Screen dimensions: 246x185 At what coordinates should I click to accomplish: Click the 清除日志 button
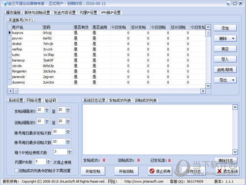coord(226,160)
